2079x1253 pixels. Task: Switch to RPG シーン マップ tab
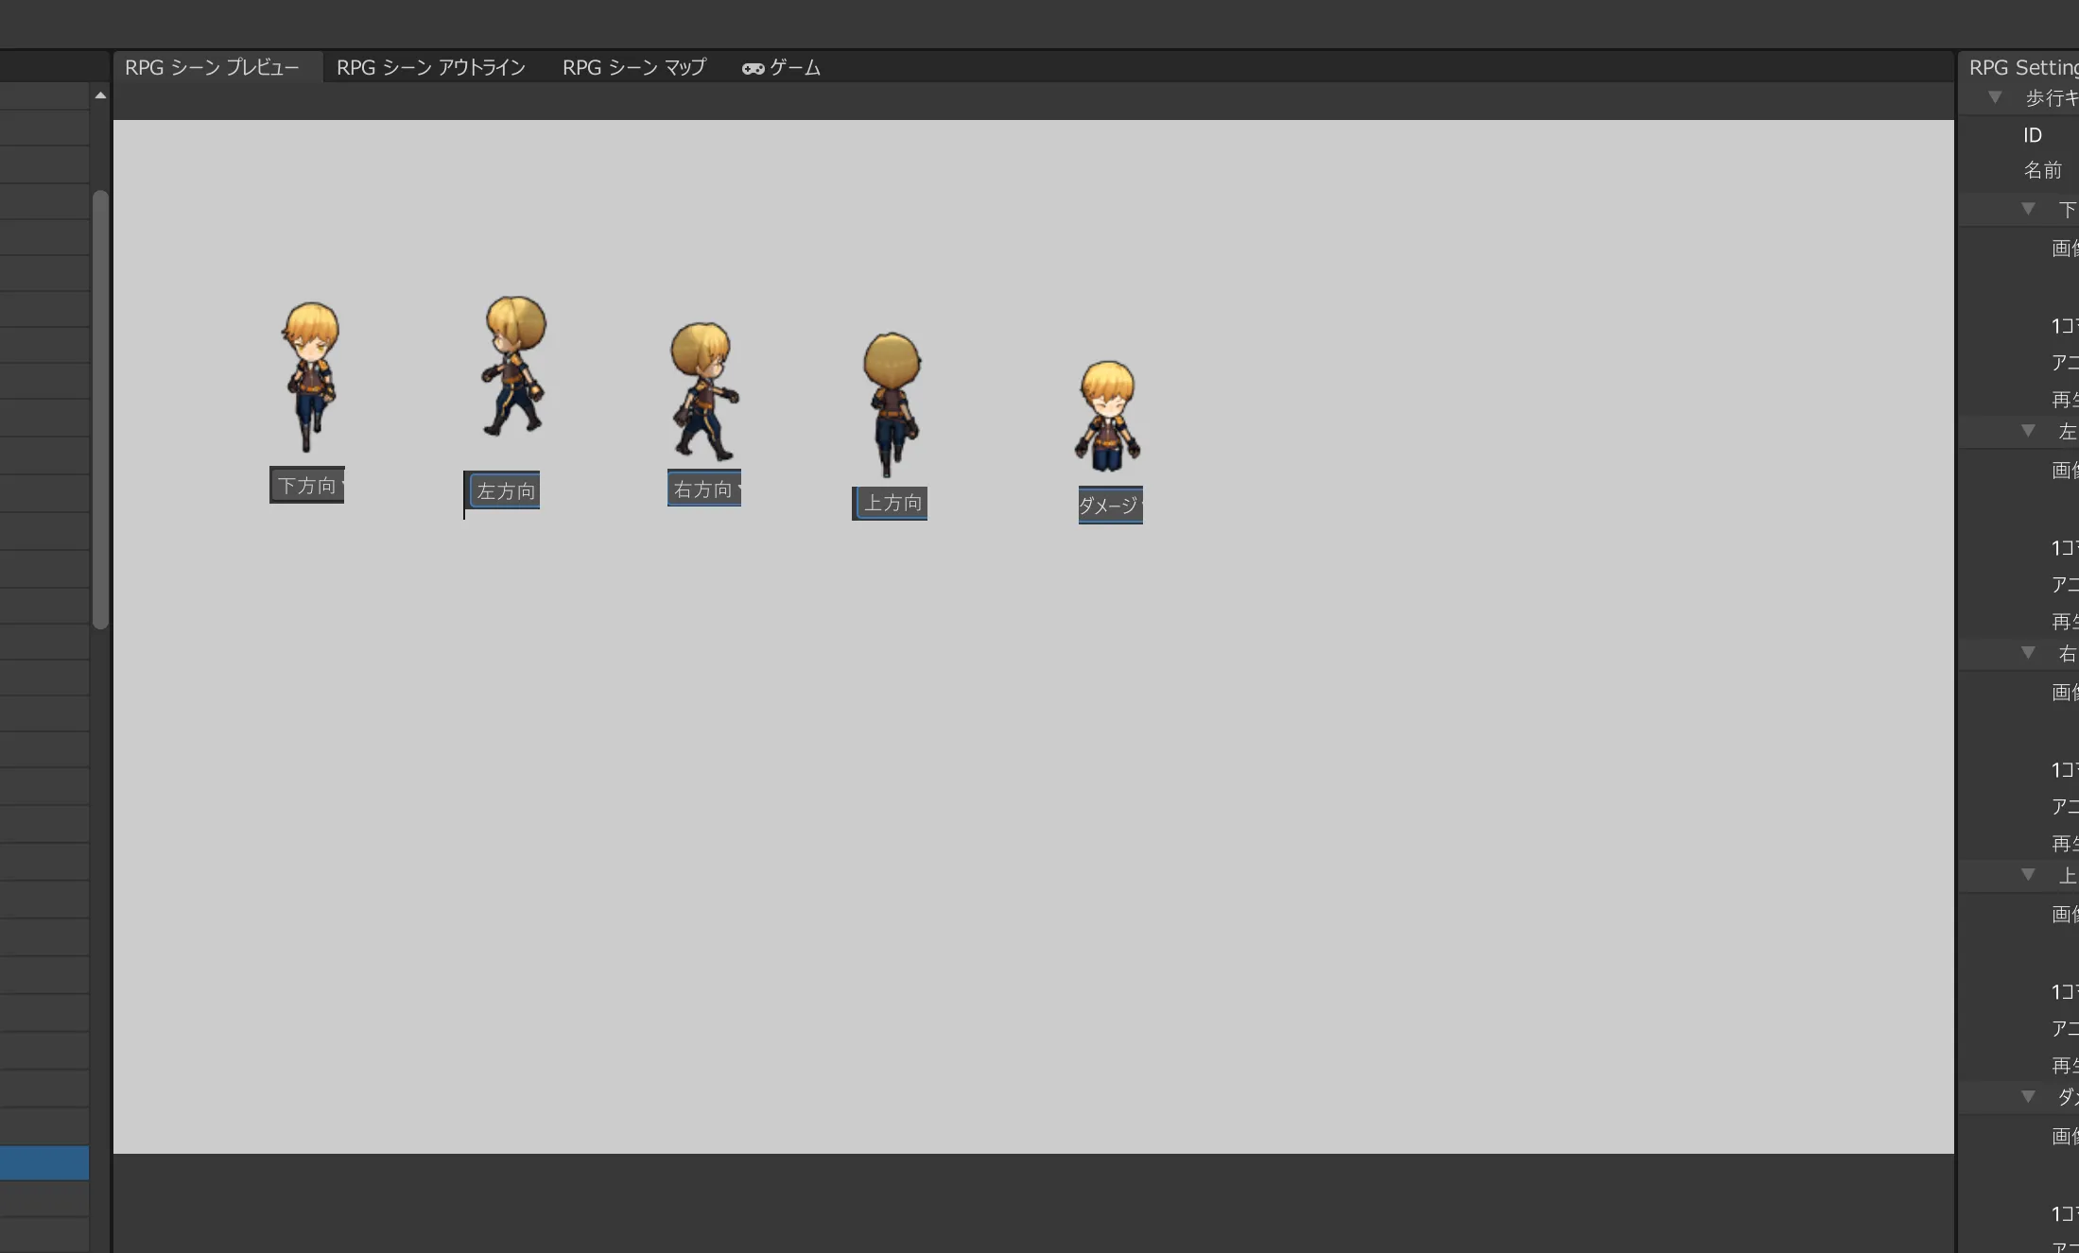(633, 68)
